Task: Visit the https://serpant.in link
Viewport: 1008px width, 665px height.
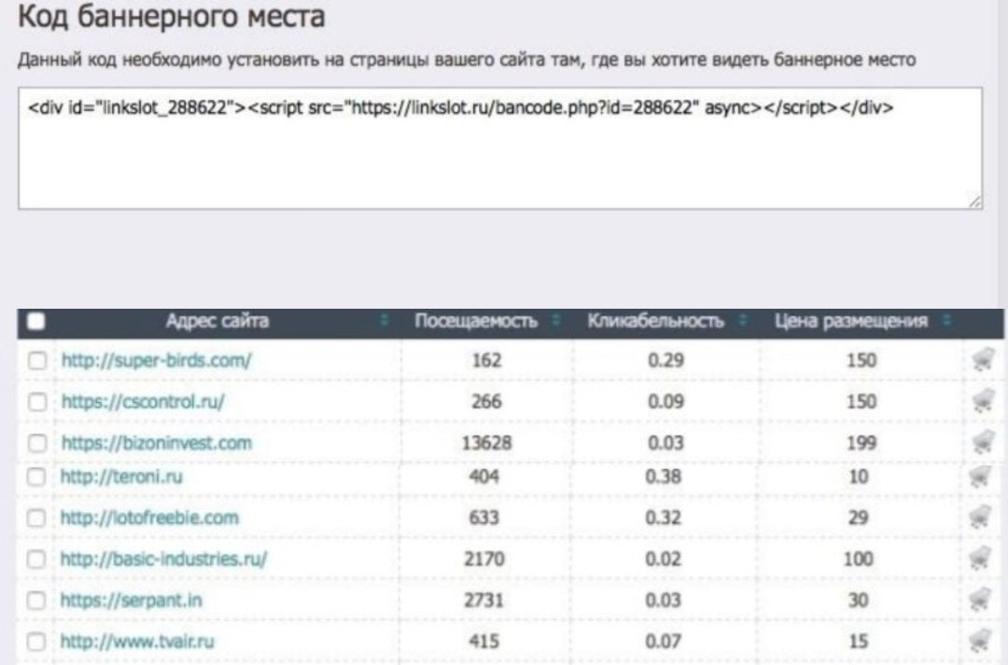Action: tap(131, 600)
